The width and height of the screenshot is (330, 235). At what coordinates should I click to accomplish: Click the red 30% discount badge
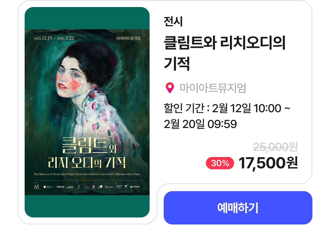click(220, 163)
